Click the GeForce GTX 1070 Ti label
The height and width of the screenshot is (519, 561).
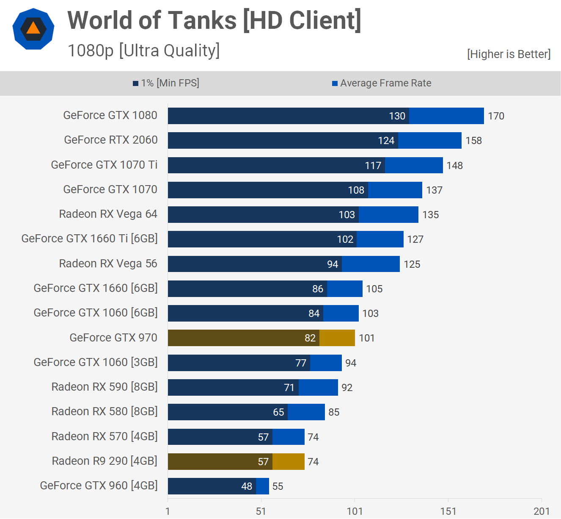[104, 165]
